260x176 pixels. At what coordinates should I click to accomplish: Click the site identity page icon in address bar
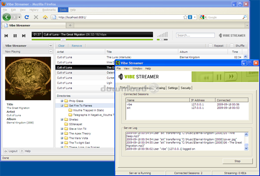point(55,17)
